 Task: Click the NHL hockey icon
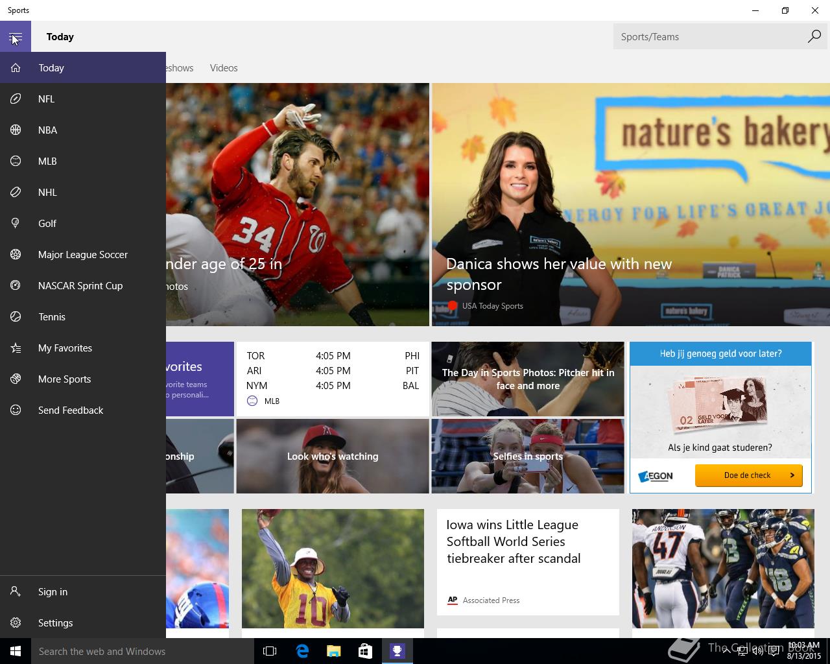tap(16, 192)
